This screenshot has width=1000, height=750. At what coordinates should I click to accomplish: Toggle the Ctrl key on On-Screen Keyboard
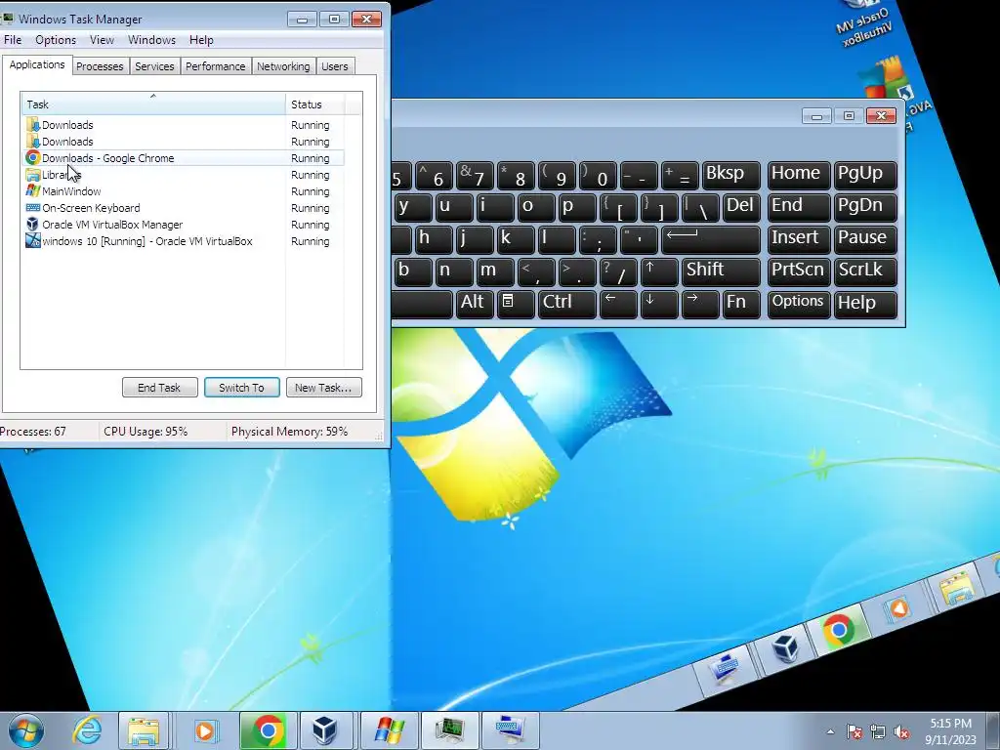coord(566,304)
